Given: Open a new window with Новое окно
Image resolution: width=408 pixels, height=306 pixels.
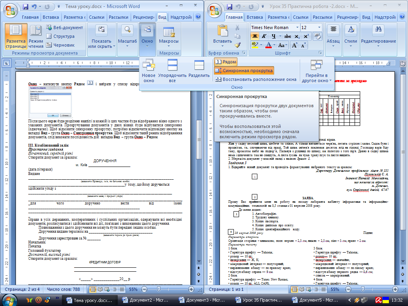Looking at the screenshot, I should click(149, 70).
